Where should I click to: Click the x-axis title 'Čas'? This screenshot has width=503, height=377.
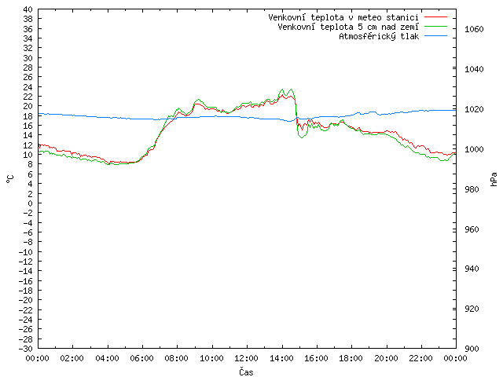point(246,372)
